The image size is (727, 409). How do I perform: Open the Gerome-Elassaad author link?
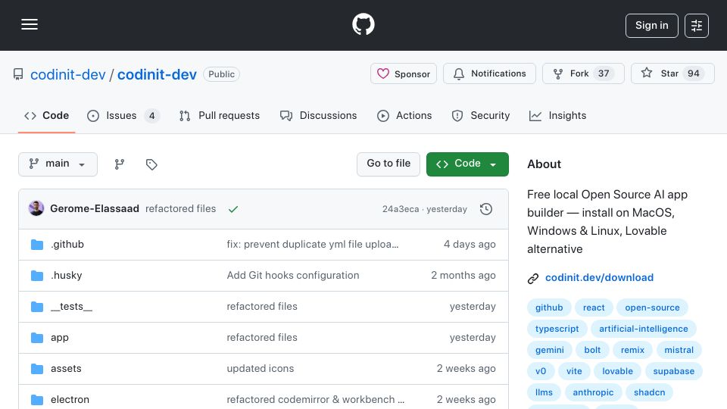pyautogui.click(x=95, y=209)
